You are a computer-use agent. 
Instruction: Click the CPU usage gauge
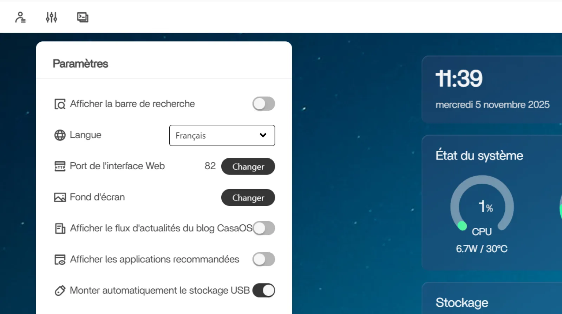pos(482,207)
